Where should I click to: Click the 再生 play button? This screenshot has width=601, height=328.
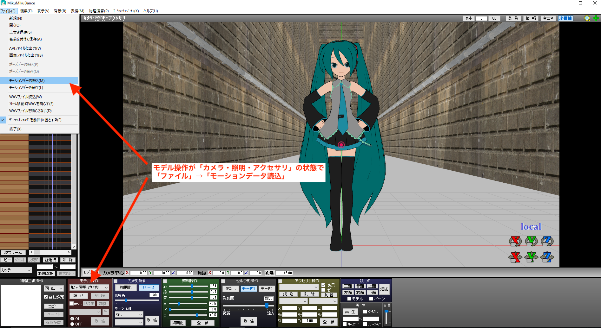pyautogui.click(x=350, y=312)
